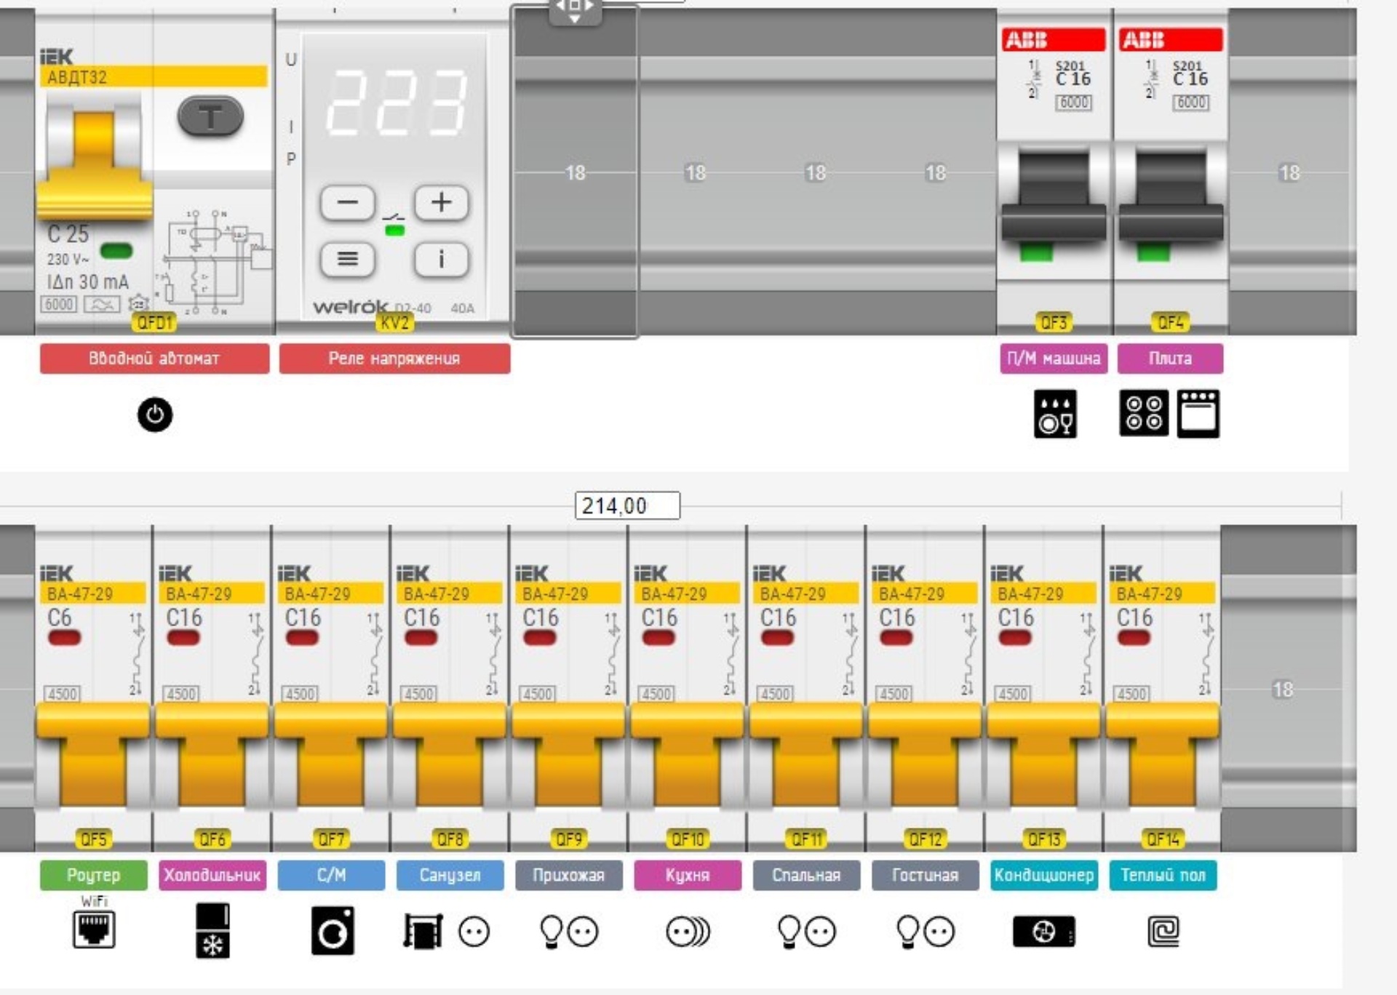Click the socket icon under Санузел
The image size is (1397, 995).
[x=474, y=932]
